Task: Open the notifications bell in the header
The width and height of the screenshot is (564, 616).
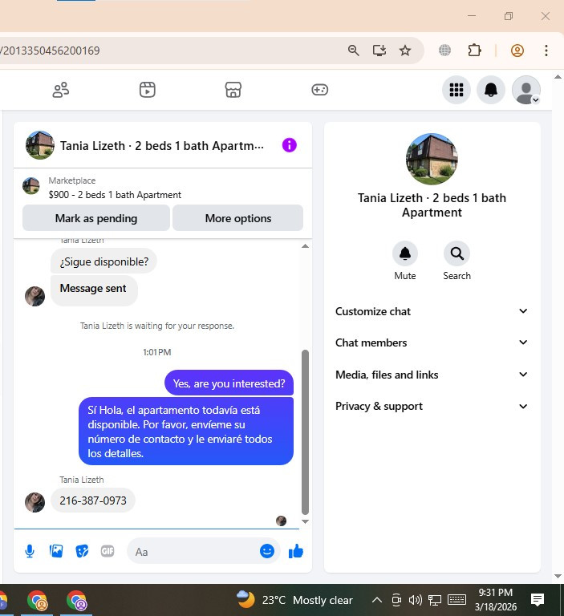Action: pos(491,90)
